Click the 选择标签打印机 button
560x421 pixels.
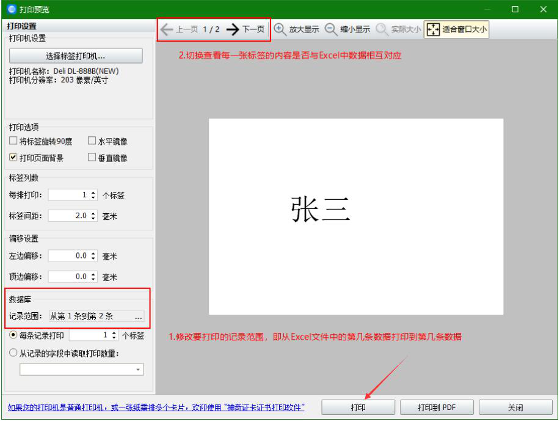[75, 56]
